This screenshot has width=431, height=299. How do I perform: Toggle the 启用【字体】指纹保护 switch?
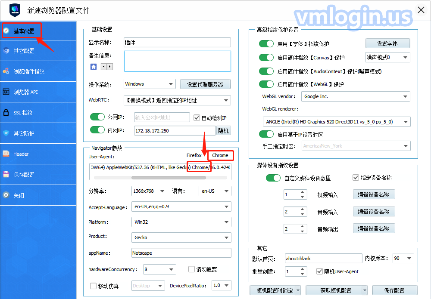[x=266, y=44]
